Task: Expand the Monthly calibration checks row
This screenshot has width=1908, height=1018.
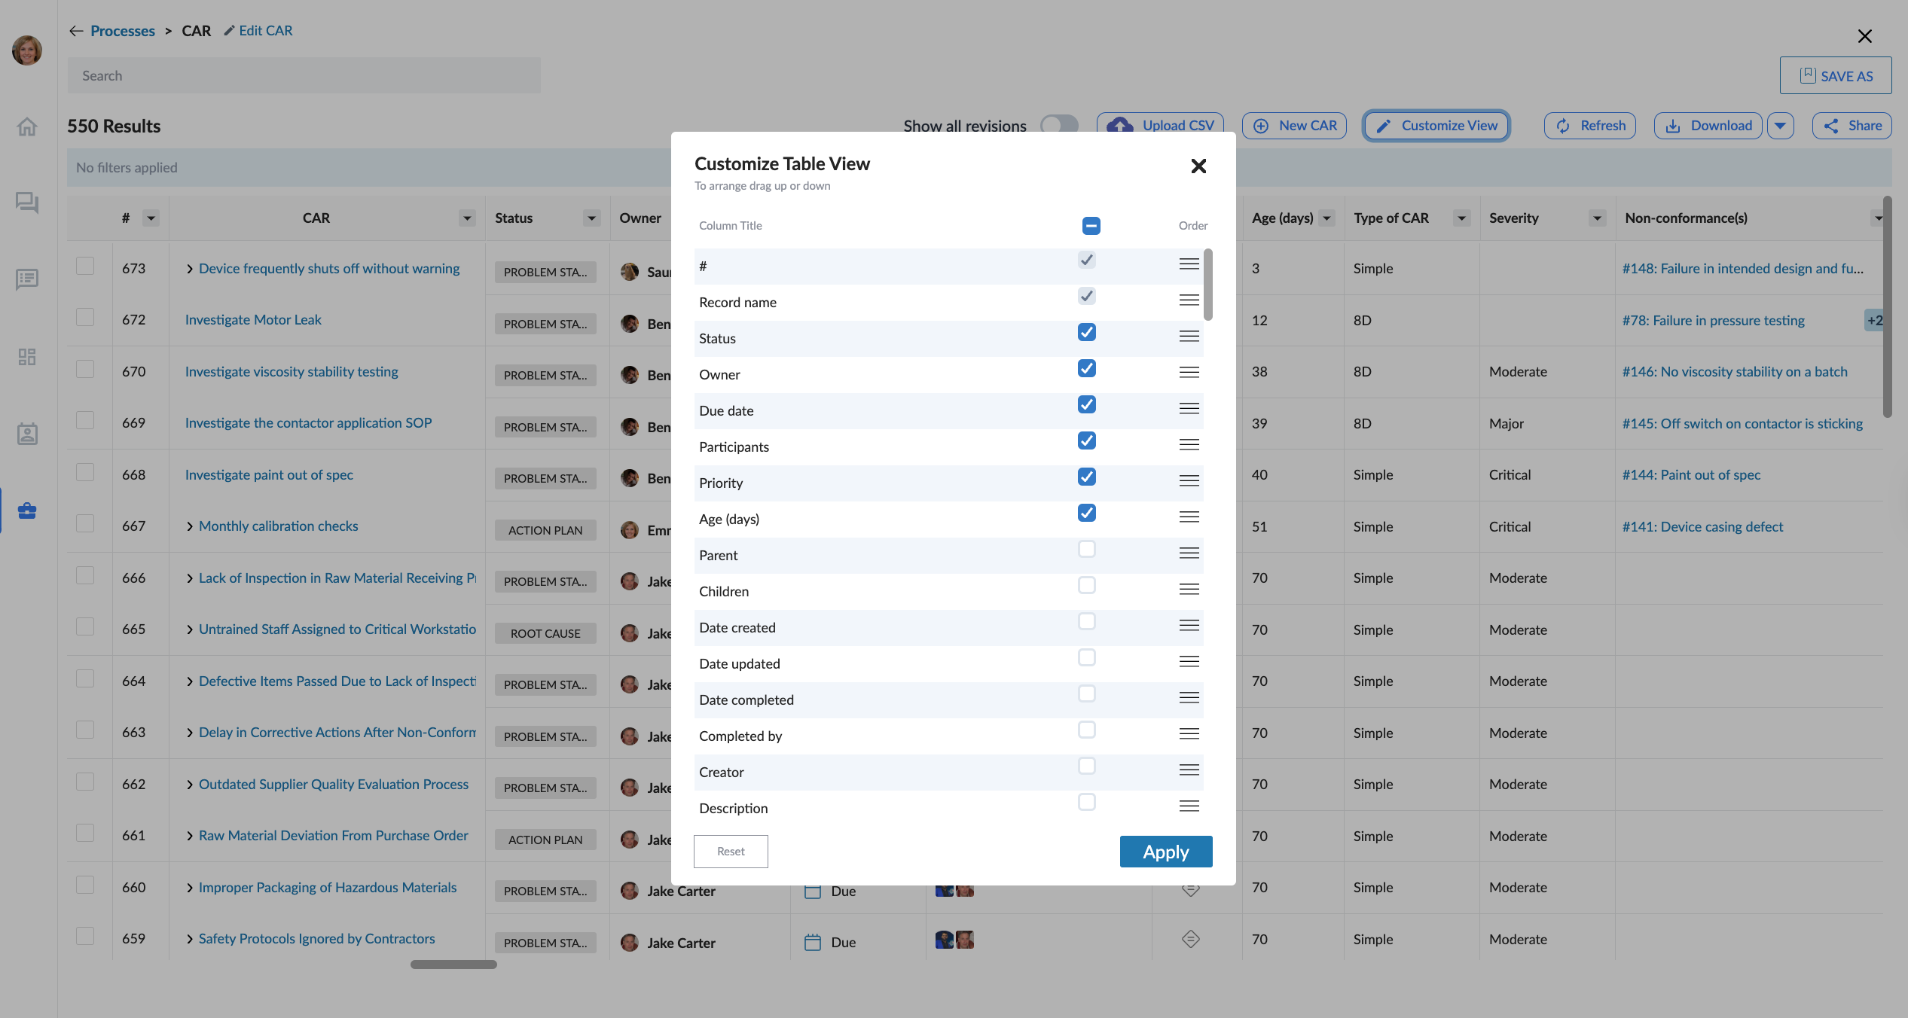Action: (x=190, y=526)
